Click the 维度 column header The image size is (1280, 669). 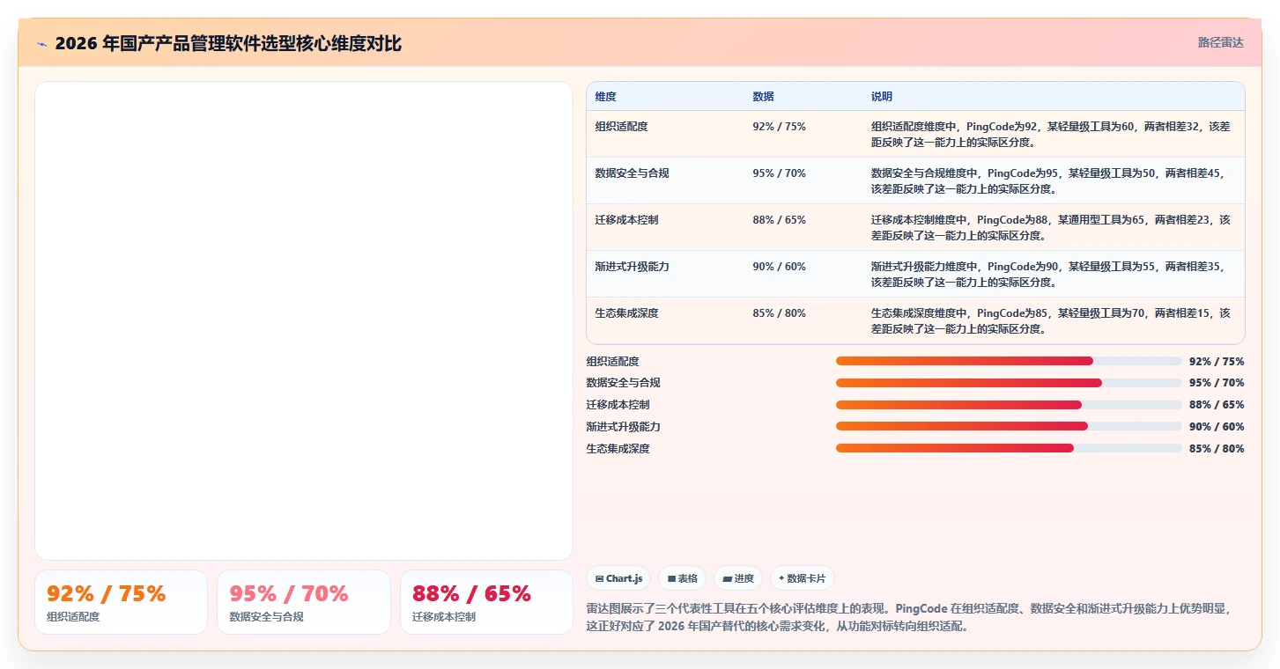coord(606,97)
